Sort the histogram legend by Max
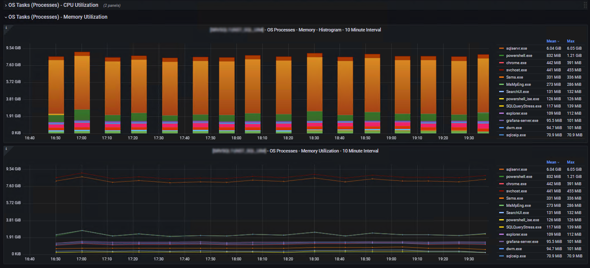 point(570,41)
